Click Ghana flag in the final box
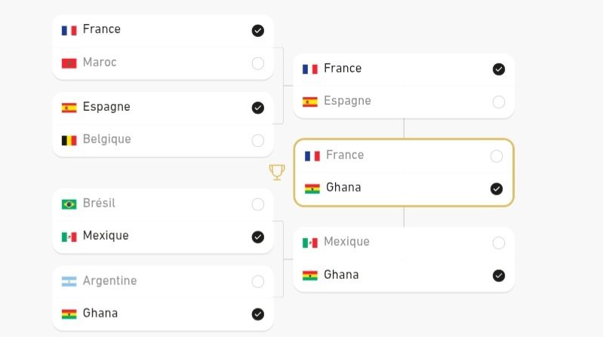This screenshot has height=337, width=603. coord(312,188)
